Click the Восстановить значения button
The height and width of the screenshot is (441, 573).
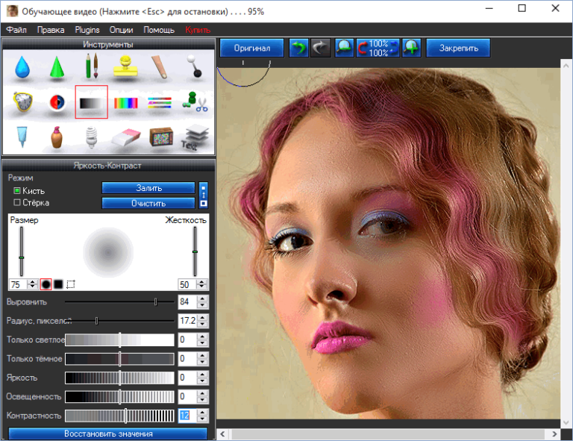pos(108,434)
